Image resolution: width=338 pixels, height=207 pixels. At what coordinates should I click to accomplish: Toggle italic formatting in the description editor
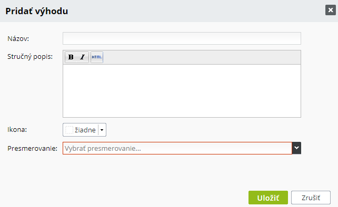pos(83,57)
